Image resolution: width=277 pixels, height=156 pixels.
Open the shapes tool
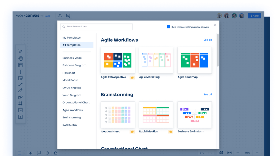point(21,97)
